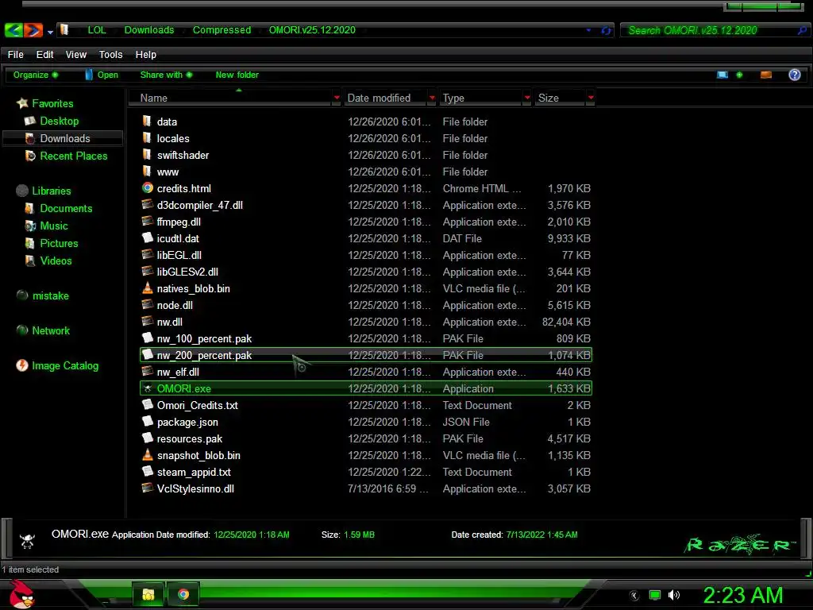This screenshot has width=813, height=610.
Task: Open the View menu
Action: point(75,55)
